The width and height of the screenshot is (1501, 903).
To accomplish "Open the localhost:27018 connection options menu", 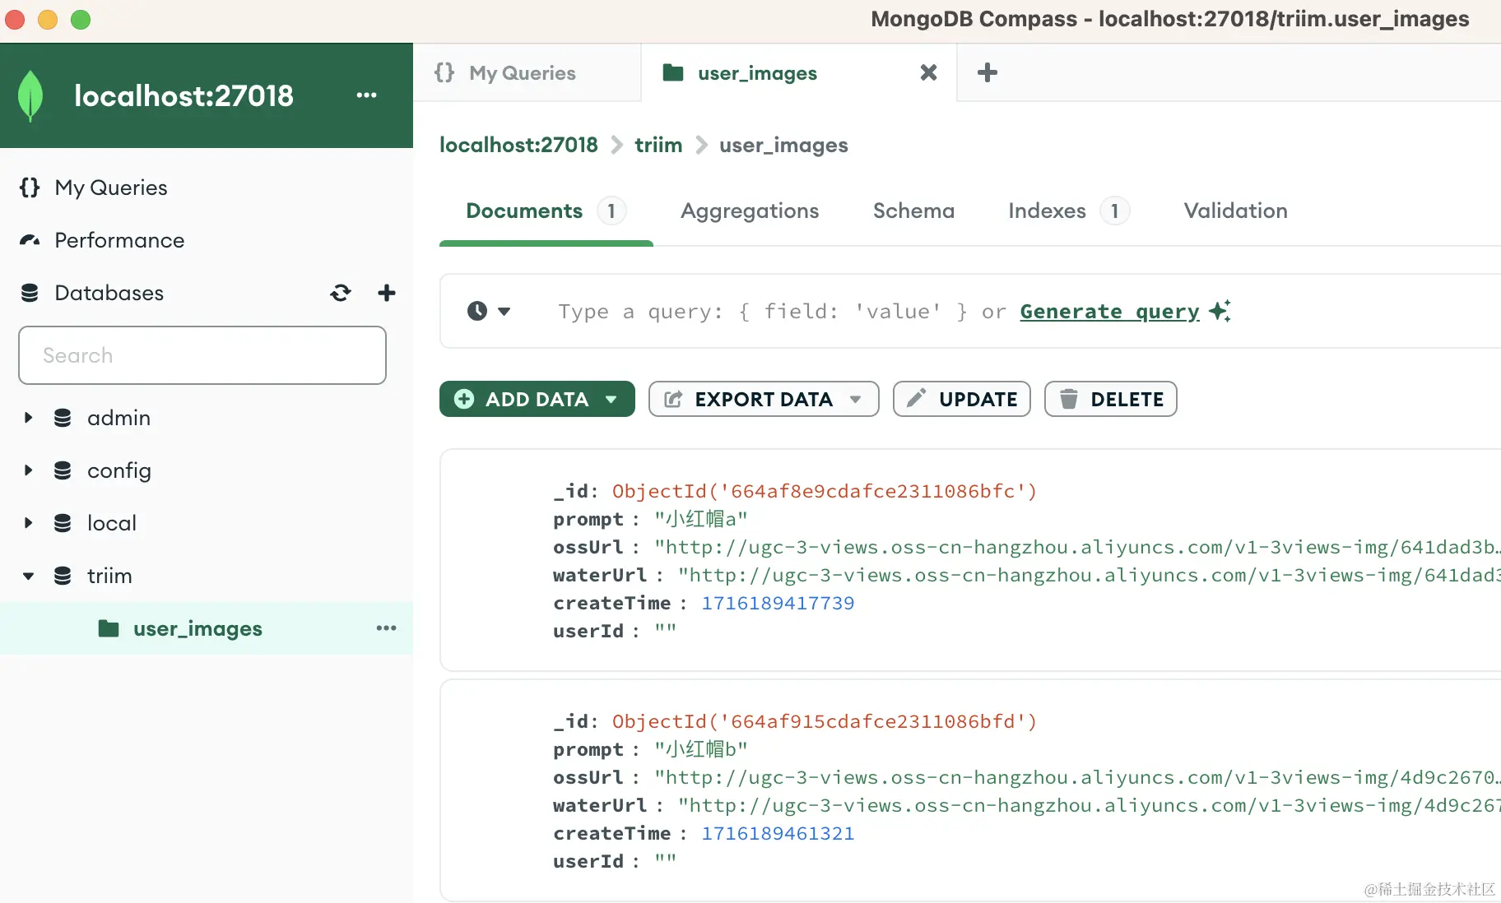I will (366, 95).
